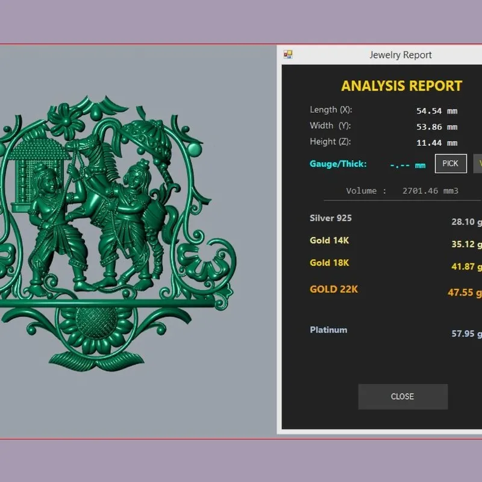Click the Length (X) value 54.54 mm
Image resolution: width=482 pixels, height=482 pixels.
click(x=437, y=111)
